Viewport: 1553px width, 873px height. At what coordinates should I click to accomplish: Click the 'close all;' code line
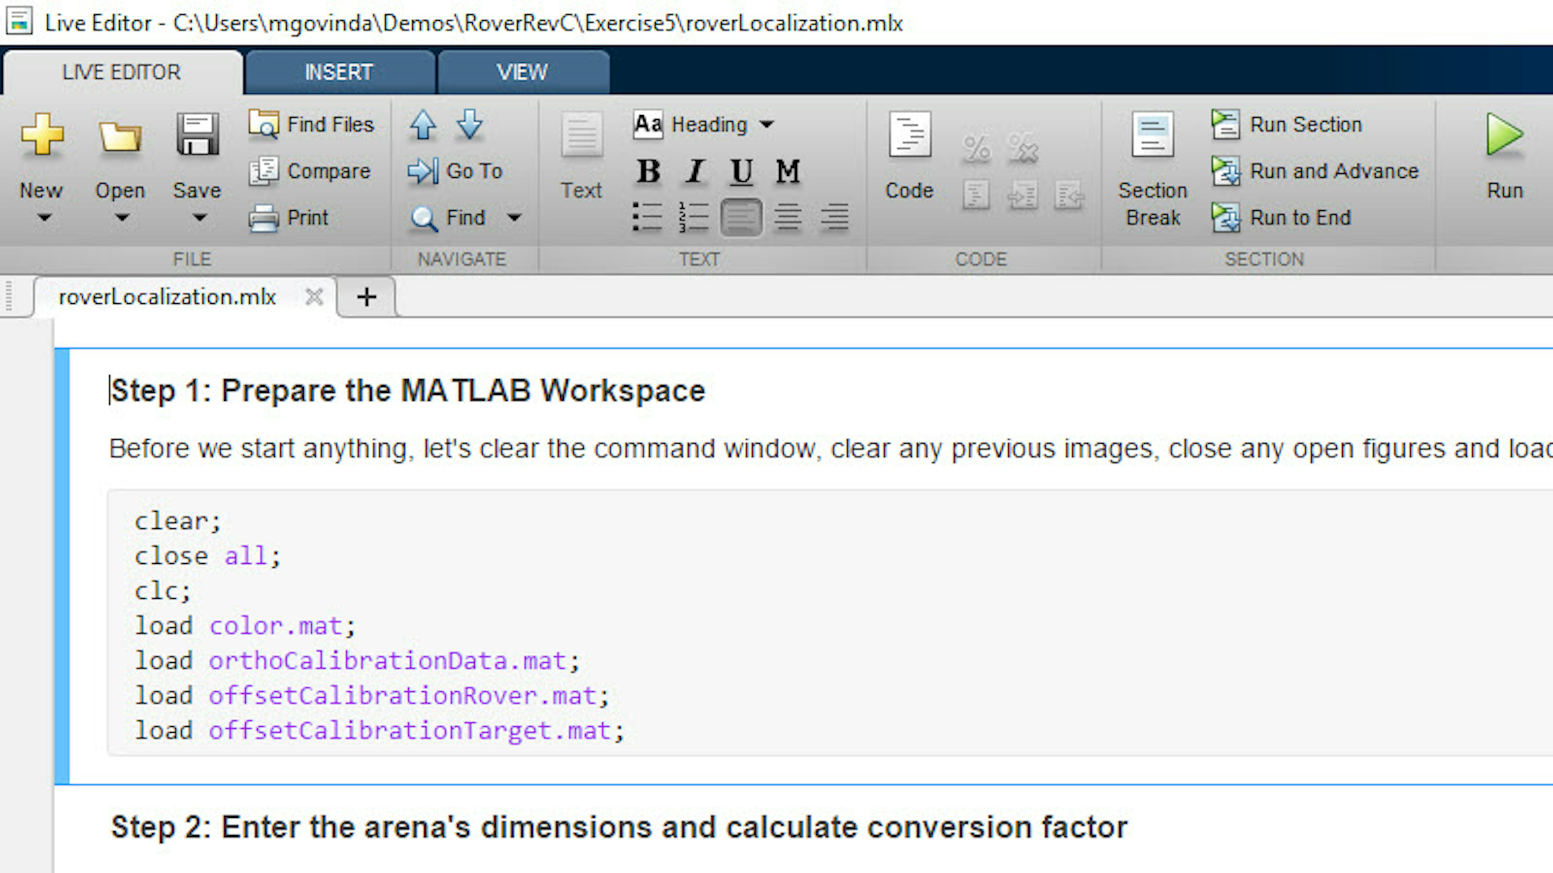208,556
